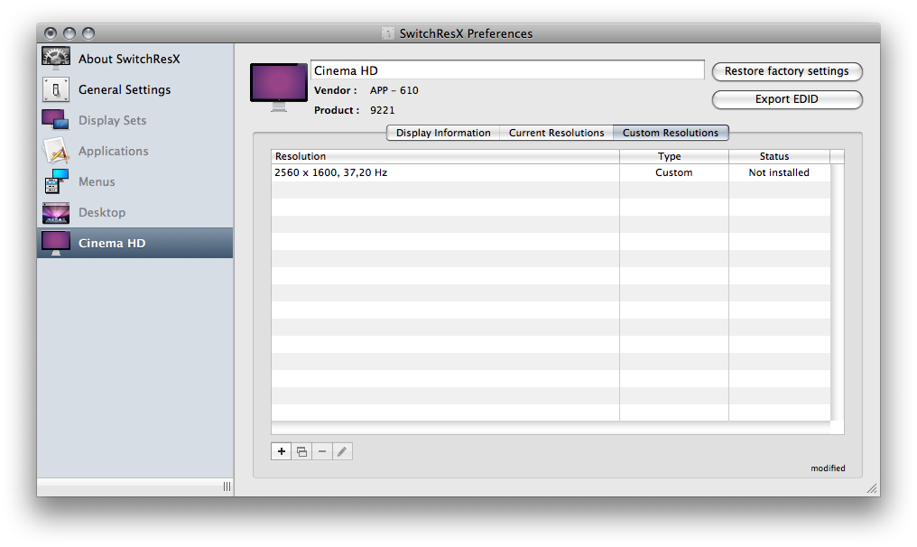This screenshot has height=547, width=917.
Task: Click the Export EDID button
Action: [787, 99]
